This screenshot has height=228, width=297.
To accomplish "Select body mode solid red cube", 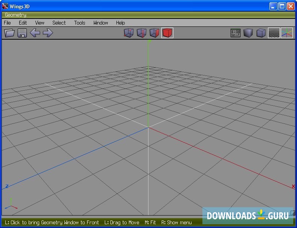I will (x=167, y=33).
